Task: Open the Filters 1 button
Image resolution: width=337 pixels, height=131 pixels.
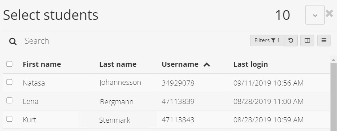Action: click(267, 40)
